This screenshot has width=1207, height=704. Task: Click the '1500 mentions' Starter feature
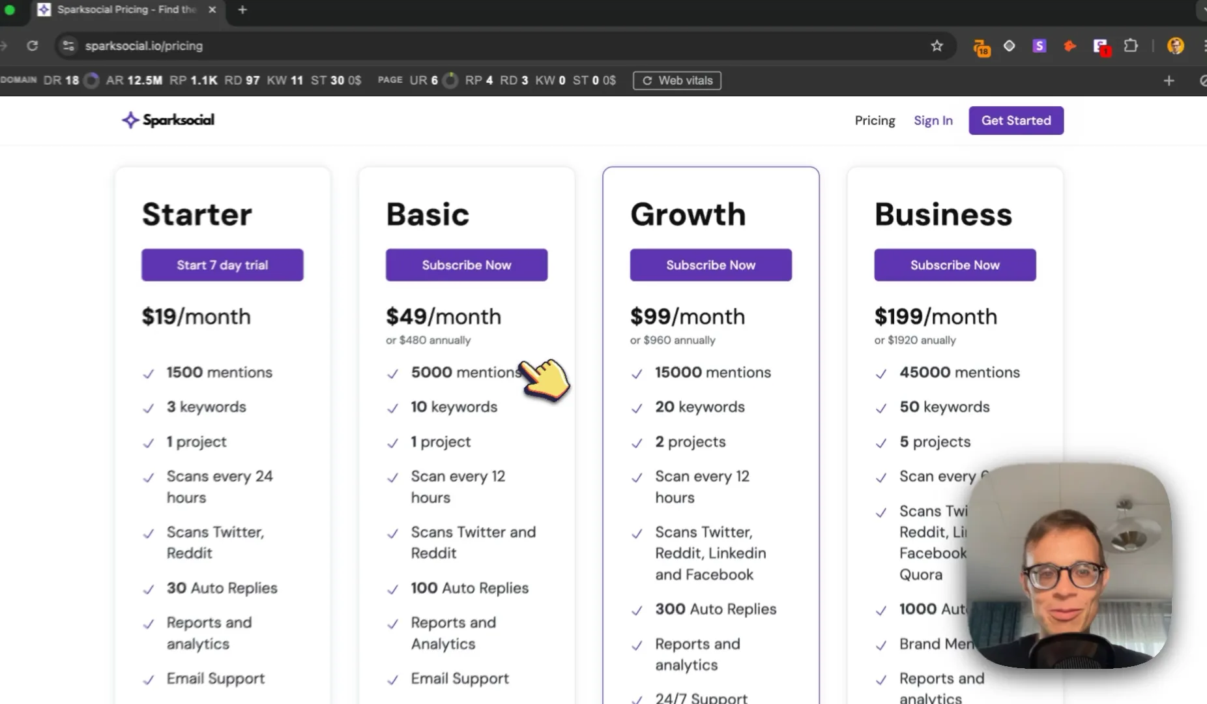[x=219, y=372]
